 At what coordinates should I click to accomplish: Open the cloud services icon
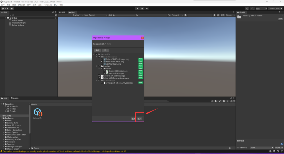pyautogui.click(x=12, y=9)
